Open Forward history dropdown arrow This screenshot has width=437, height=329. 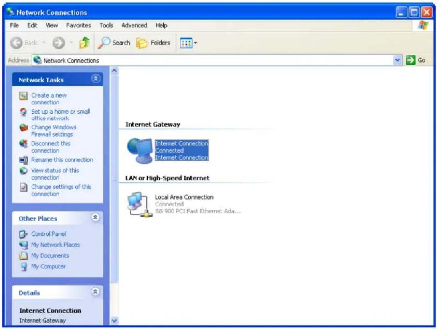71,43
